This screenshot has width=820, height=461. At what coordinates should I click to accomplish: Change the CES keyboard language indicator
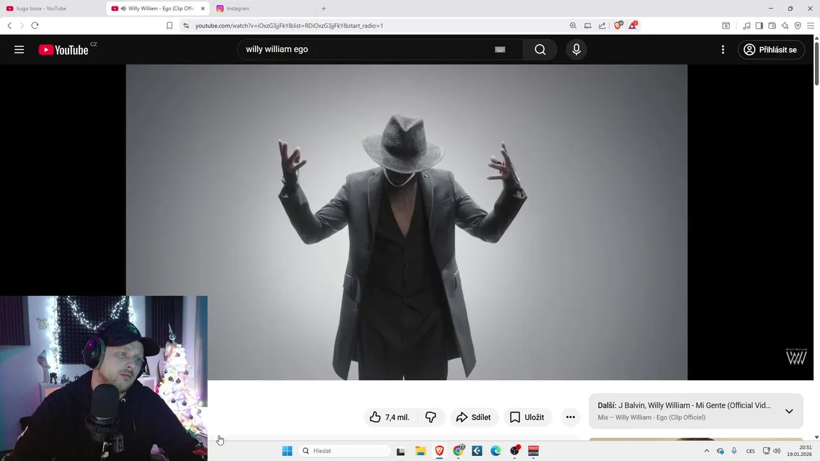750,451
